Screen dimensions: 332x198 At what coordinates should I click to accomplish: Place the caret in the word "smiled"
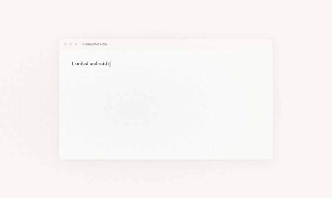pyautogui.click(x=81, y=64)
